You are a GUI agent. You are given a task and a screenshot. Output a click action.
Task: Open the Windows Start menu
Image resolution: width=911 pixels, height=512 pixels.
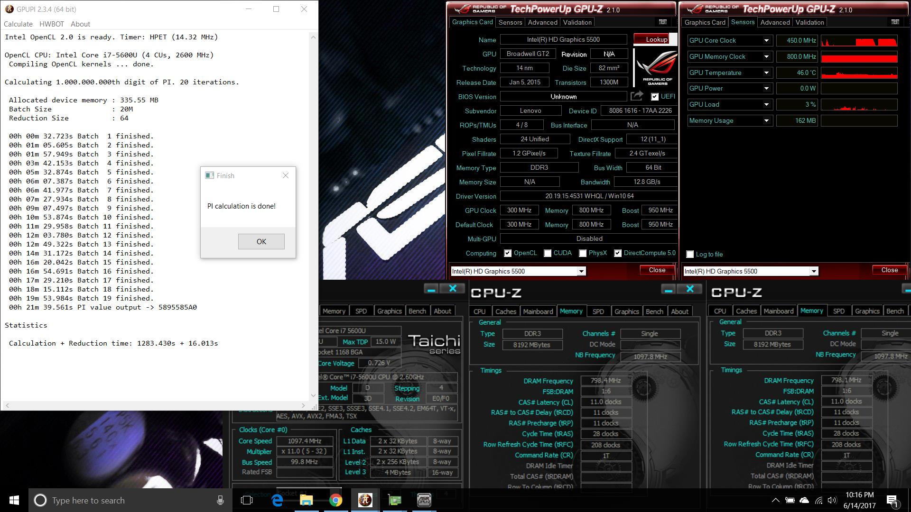[14, 500]
